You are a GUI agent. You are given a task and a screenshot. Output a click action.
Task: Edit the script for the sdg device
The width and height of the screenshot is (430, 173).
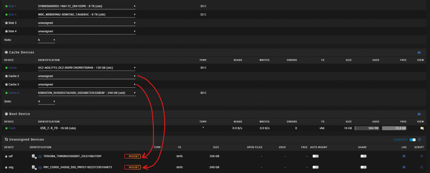(x=421, y=167)
